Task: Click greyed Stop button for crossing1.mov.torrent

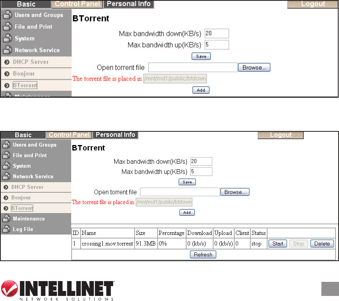Action: coord(299,244)
